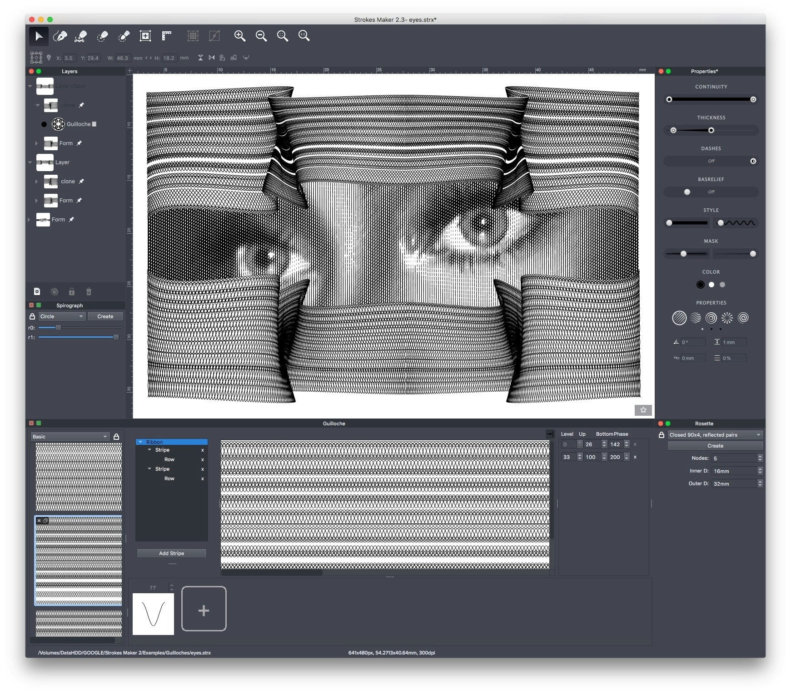The image size is (791, 694).
Task: Select the arrow selection tool
Action: pyautogui.click(x=39, y=36)
